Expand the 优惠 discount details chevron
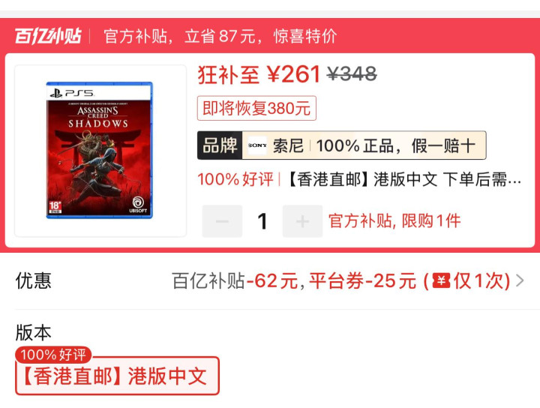 click(520, 280)
